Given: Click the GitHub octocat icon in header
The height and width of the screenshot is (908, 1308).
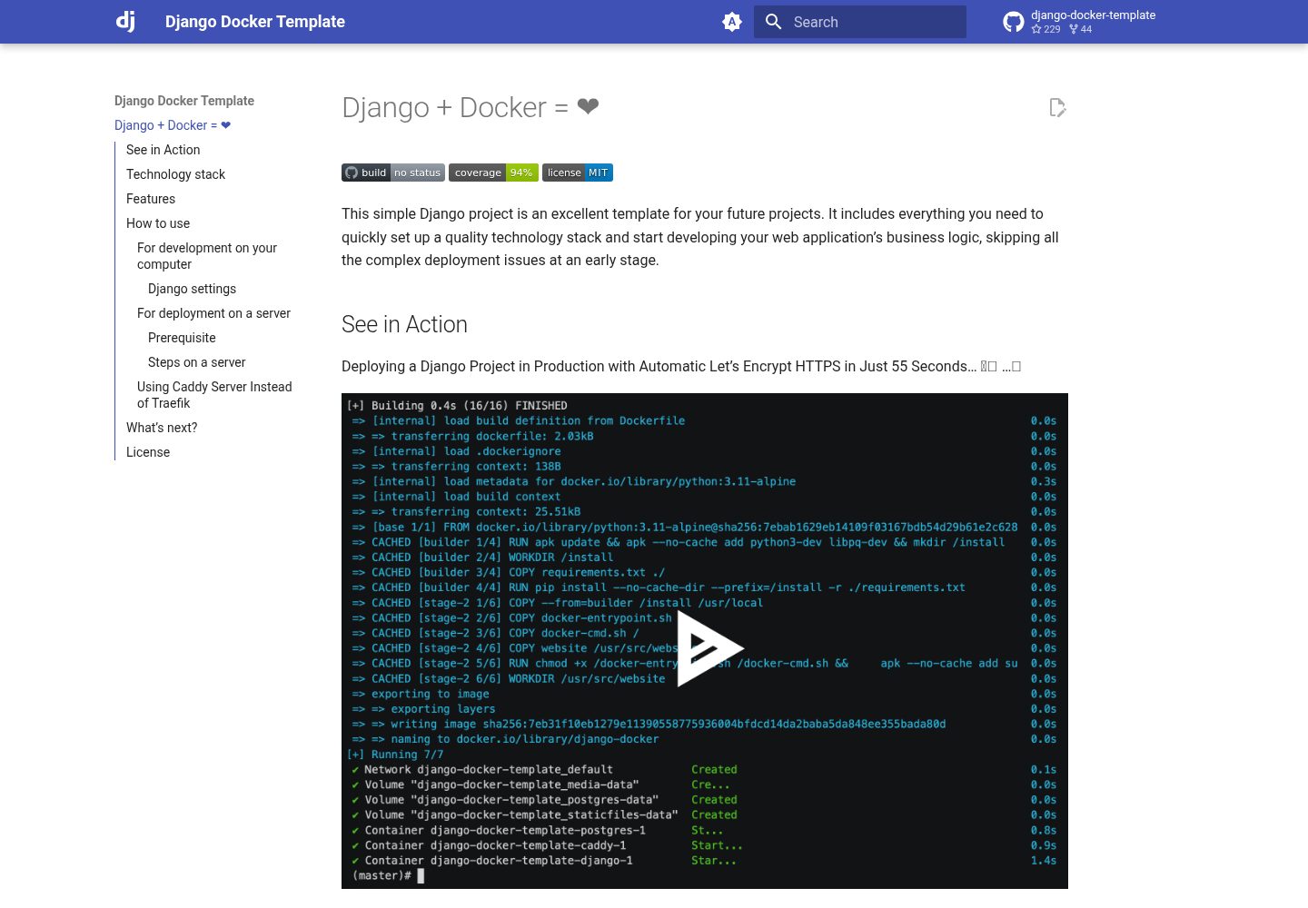Looking at the screenshot, I should click(1014, 22).
